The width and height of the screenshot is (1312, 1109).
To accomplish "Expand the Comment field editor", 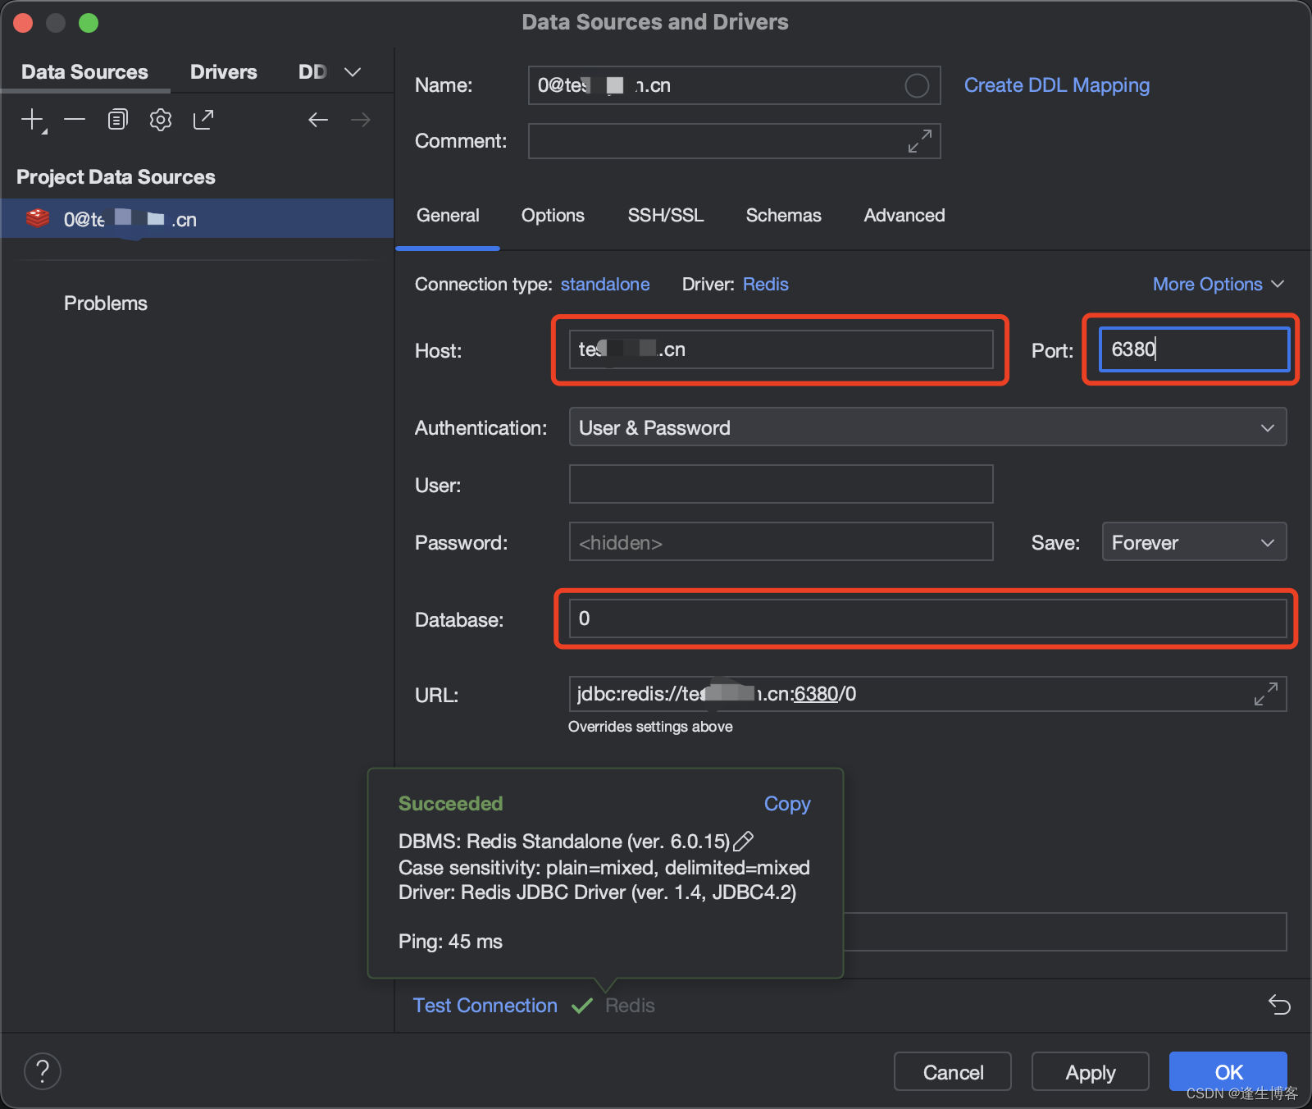I will click(920, 141).
